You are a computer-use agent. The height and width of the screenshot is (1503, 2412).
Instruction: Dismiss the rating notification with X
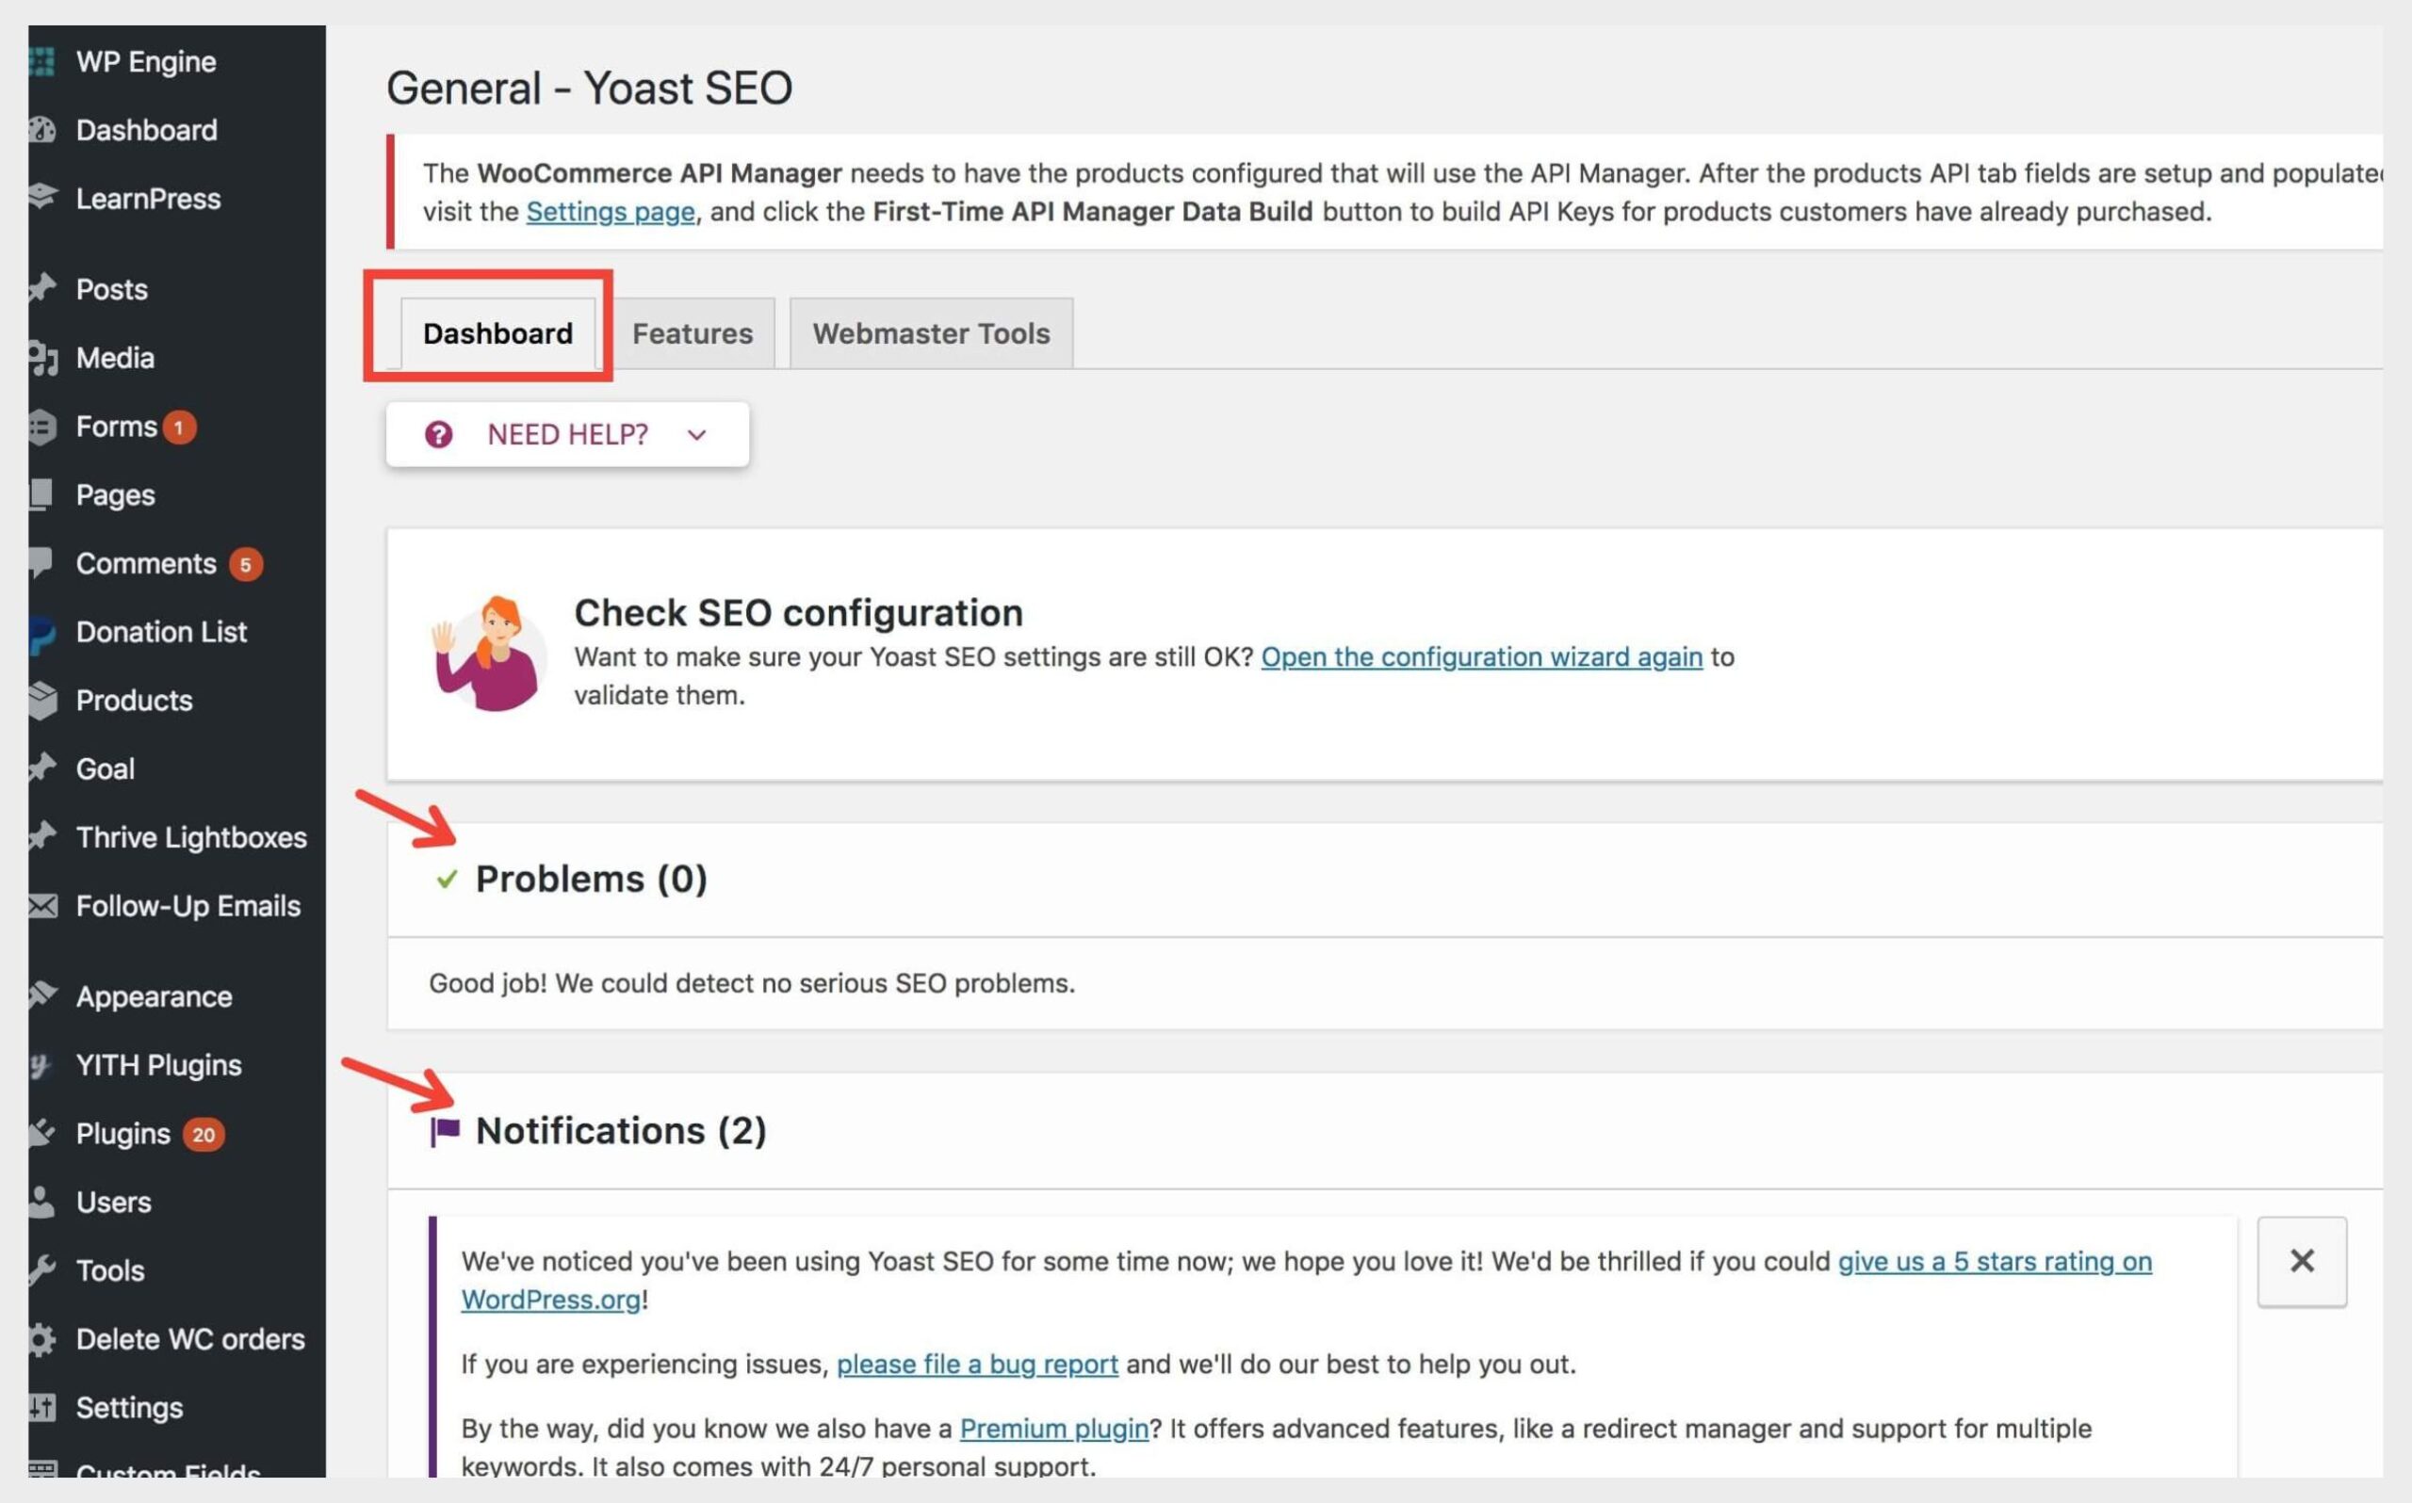click(x=2302, y=1260)
